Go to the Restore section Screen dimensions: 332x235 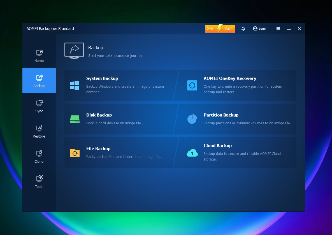(39, 131)
